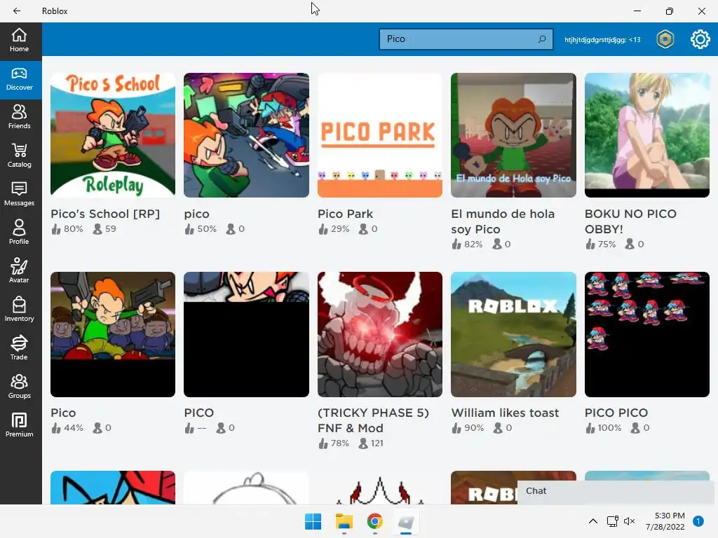Open Google Chrome from the taskbar

coord(375,521)
